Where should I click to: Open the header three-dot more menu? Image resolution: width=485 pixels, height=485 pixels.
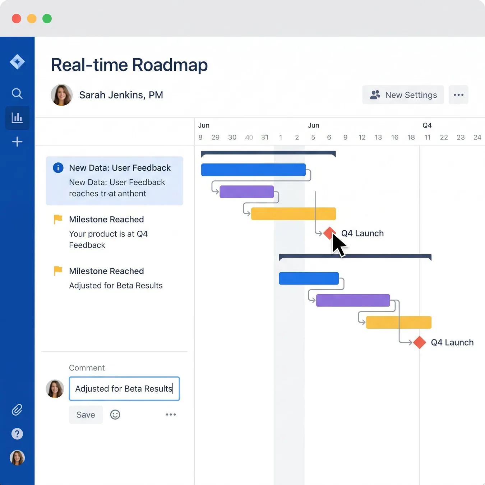point(458,95)
